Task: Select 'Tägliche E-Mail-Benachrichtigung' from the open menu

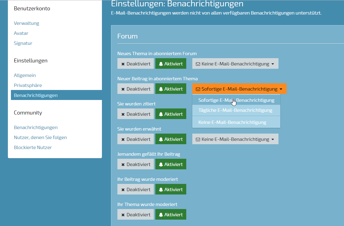Action: point(235,110)
